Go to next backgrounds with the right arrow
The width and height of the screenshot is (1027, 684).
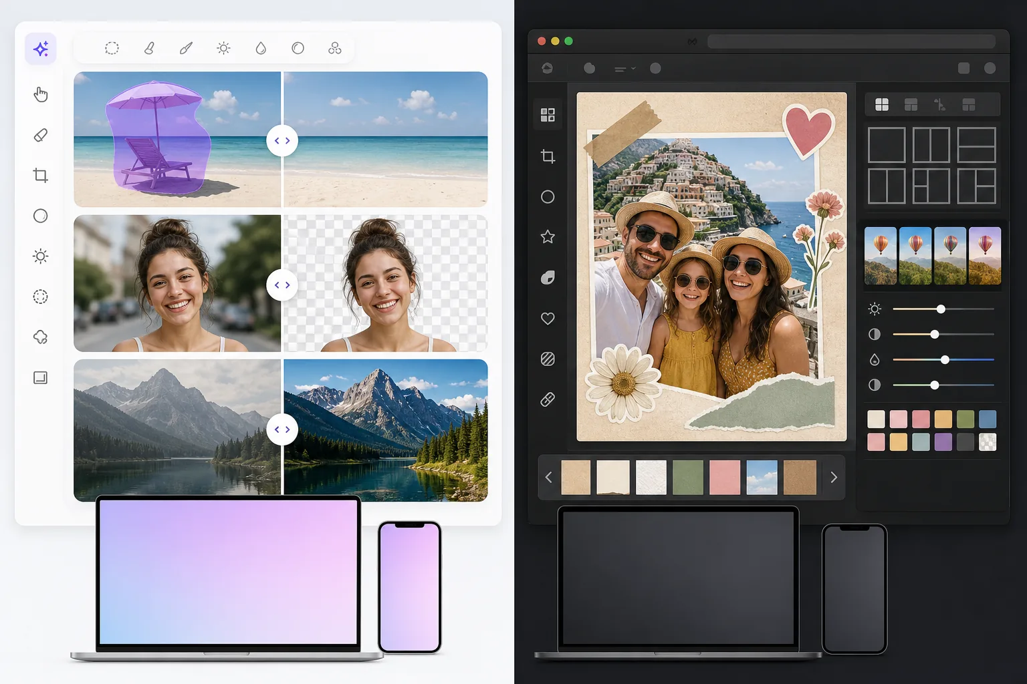(x=834, y=477)
